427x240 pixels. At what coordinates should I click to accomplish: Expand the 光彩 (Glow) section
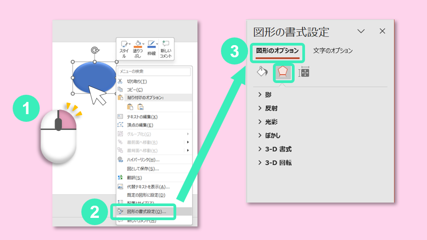(271, 122)
